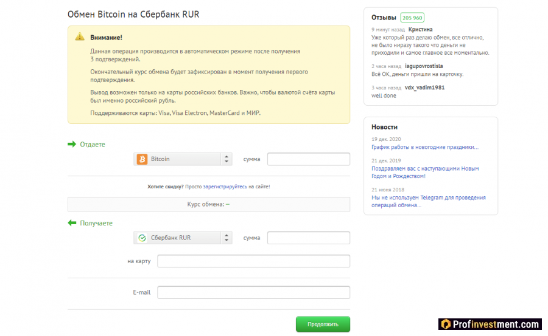Click the Bitcoin orange logo icon

[x=142, y=159]
